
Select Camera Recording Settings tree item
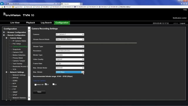20,47
